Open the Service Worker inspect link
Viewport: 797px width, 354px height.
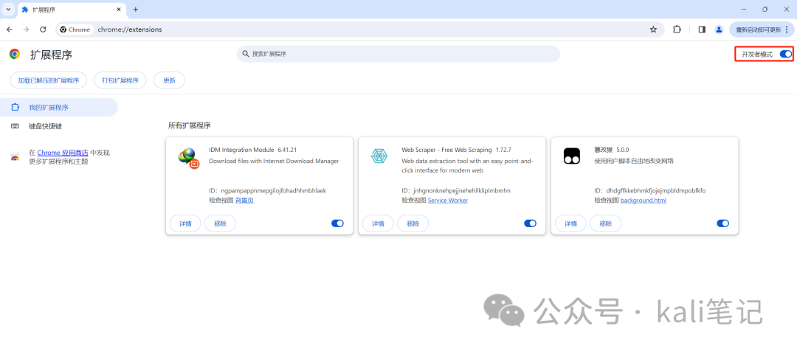(448, 201)
